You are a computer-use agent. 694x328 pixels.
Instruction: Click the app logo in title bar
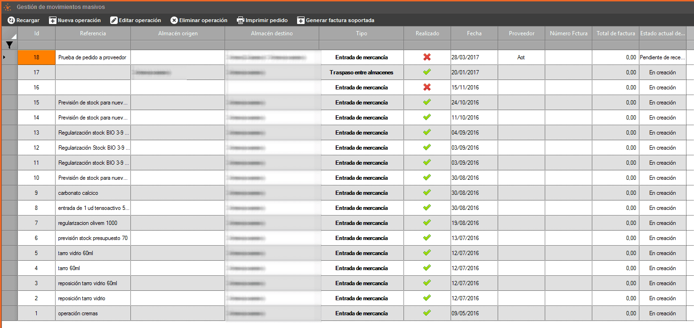[7, 7]
